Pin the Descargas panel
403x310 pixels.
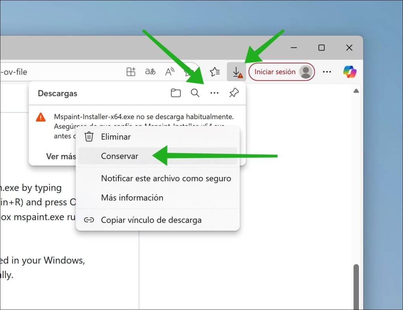(x=234, y=93)
